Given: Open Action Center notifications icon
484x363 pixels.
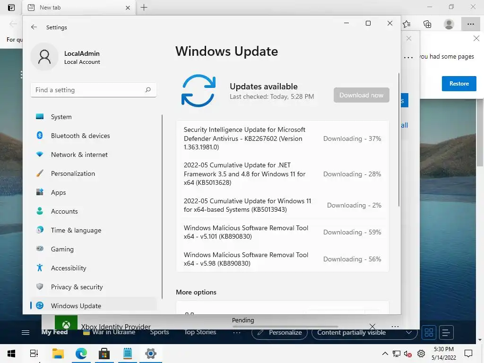Looking at the screenshot, I should click(468, 354).
